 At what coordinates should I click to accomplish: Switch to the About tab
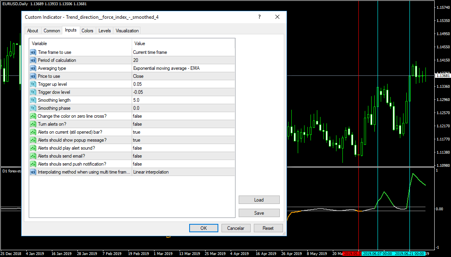point(32,31)
